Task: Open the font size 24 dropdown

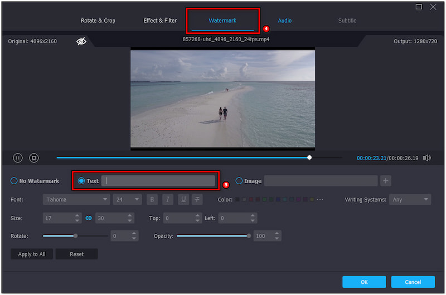Action: point(128,199)
